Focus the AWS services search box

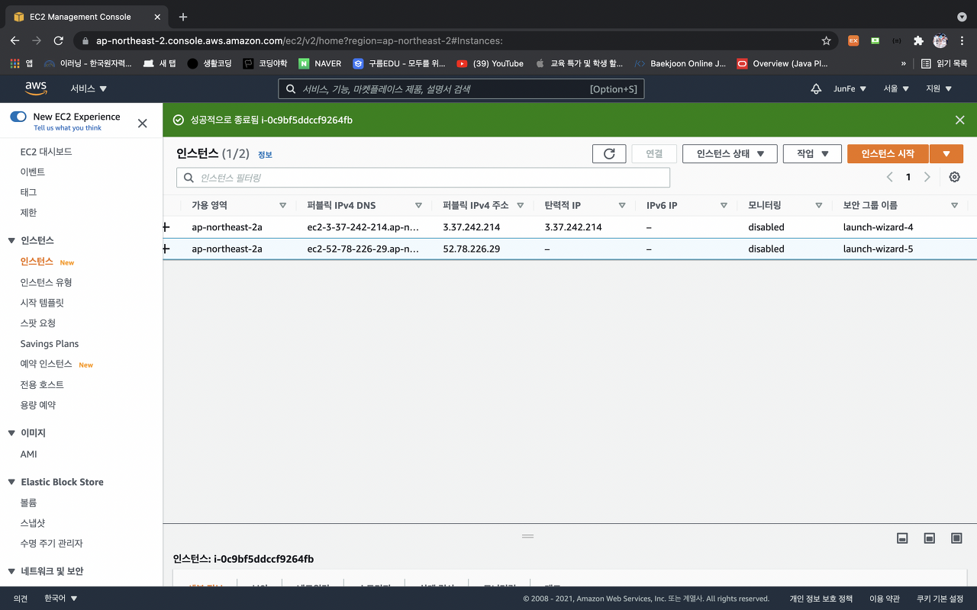tap(461, 89)
